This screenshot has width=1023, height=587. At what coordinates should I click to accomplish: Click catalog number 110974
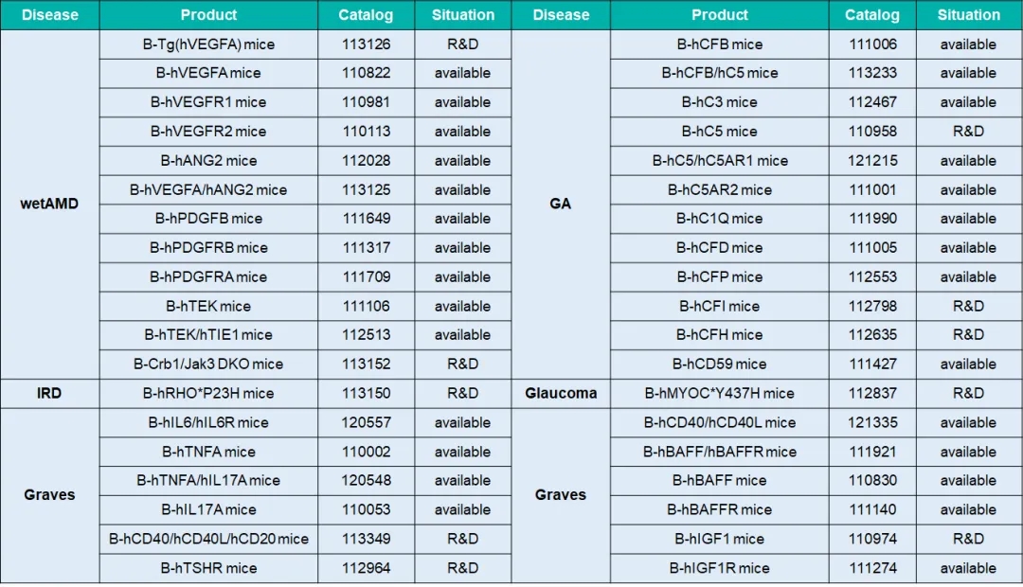point(872,539)
